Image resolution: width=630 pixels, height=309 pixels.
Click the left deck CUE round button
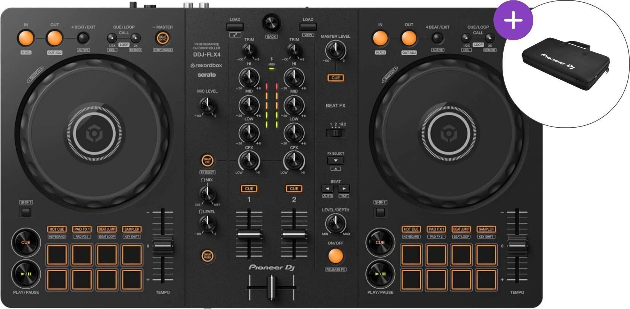click(26, 242)
